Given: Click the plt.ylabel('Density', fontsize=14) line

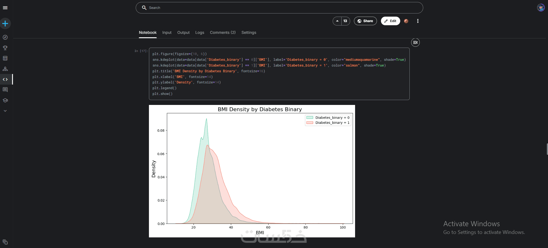Looking at the screenshot, I should coord(187,82).
